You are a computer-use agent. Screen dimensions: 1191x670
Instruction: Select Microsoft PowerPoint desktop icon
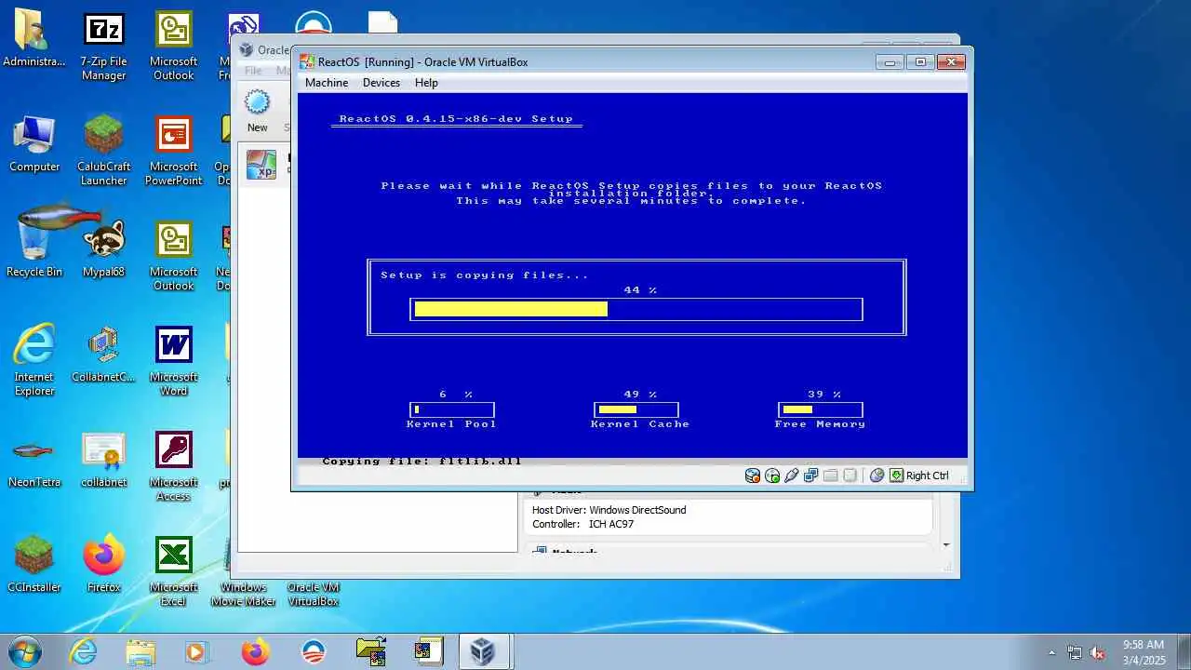click(173, 151)
